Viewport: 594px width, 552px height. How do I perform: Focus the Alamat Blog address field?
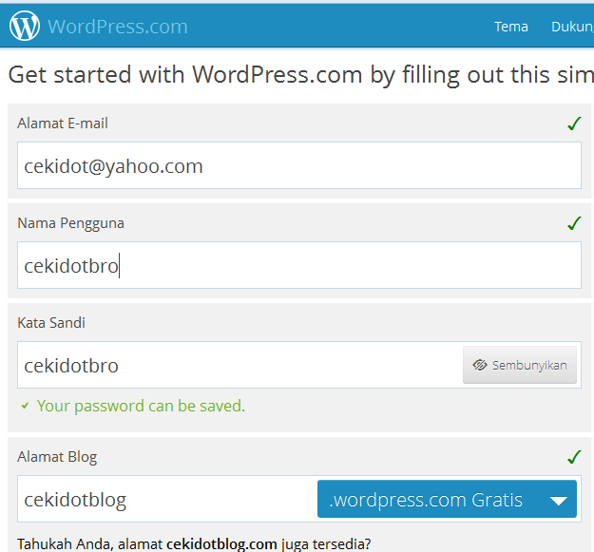click(167, 499)
